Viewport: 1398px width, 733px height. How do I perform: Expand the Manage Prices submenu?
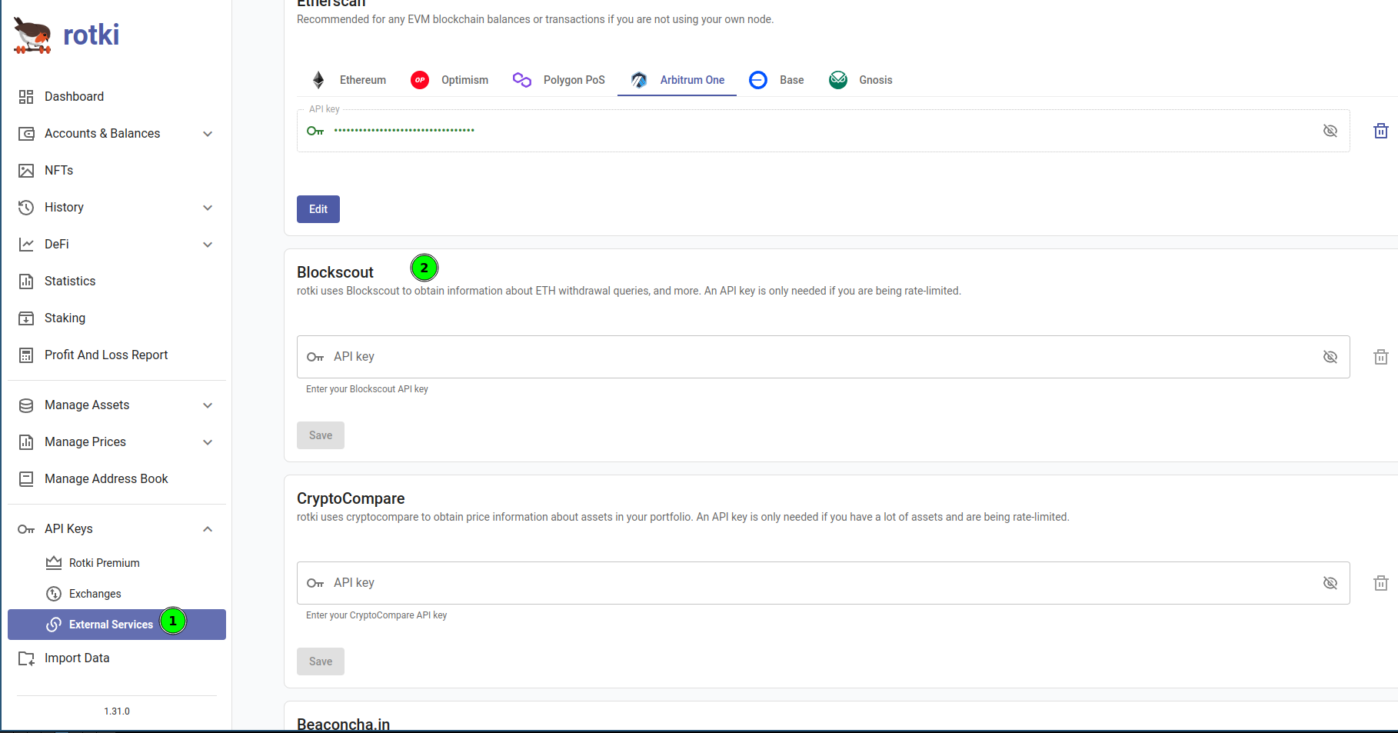coord(208,442)
